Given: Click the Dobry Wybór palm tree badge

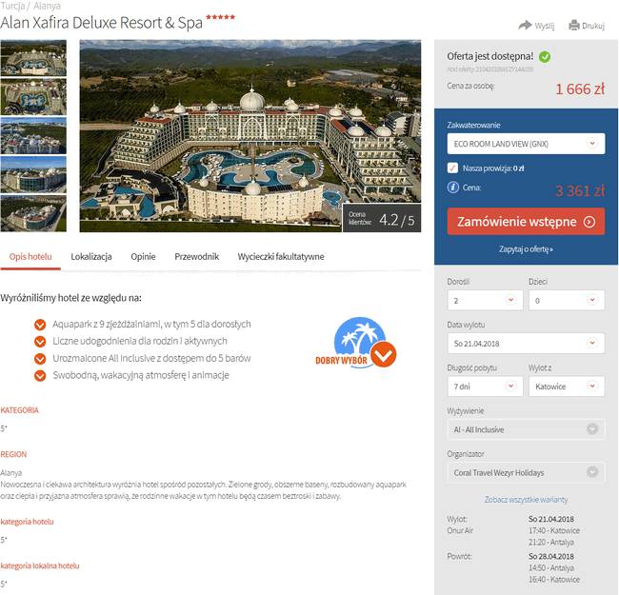Looking at the screenshot, I should pos(356,343).
